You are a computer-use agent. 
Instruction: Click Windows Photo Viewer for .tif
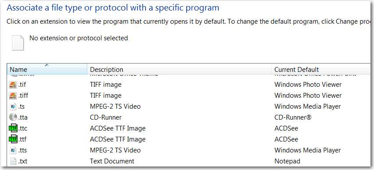pyautogui.click(x=308, y=85)
